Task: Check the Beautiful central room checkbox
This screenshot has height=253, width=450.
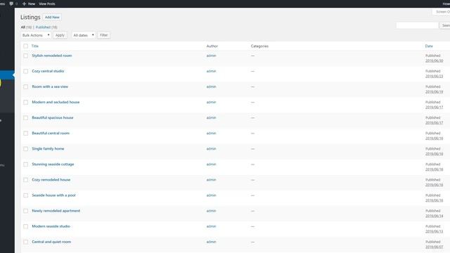Action: pyautogui.click(x=26, y=133)
